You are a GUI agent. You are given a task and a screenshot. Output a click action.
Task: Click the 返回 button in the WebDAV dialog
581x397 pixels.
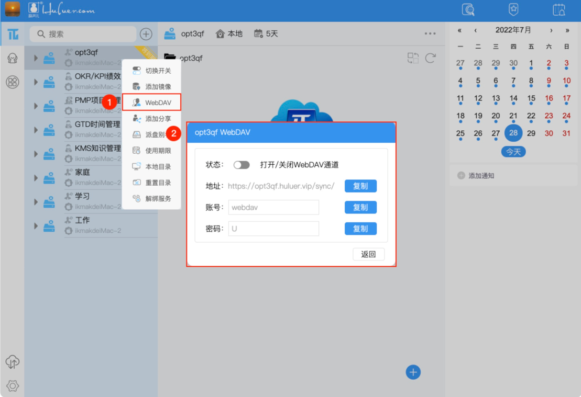click(x=368, y=254)
